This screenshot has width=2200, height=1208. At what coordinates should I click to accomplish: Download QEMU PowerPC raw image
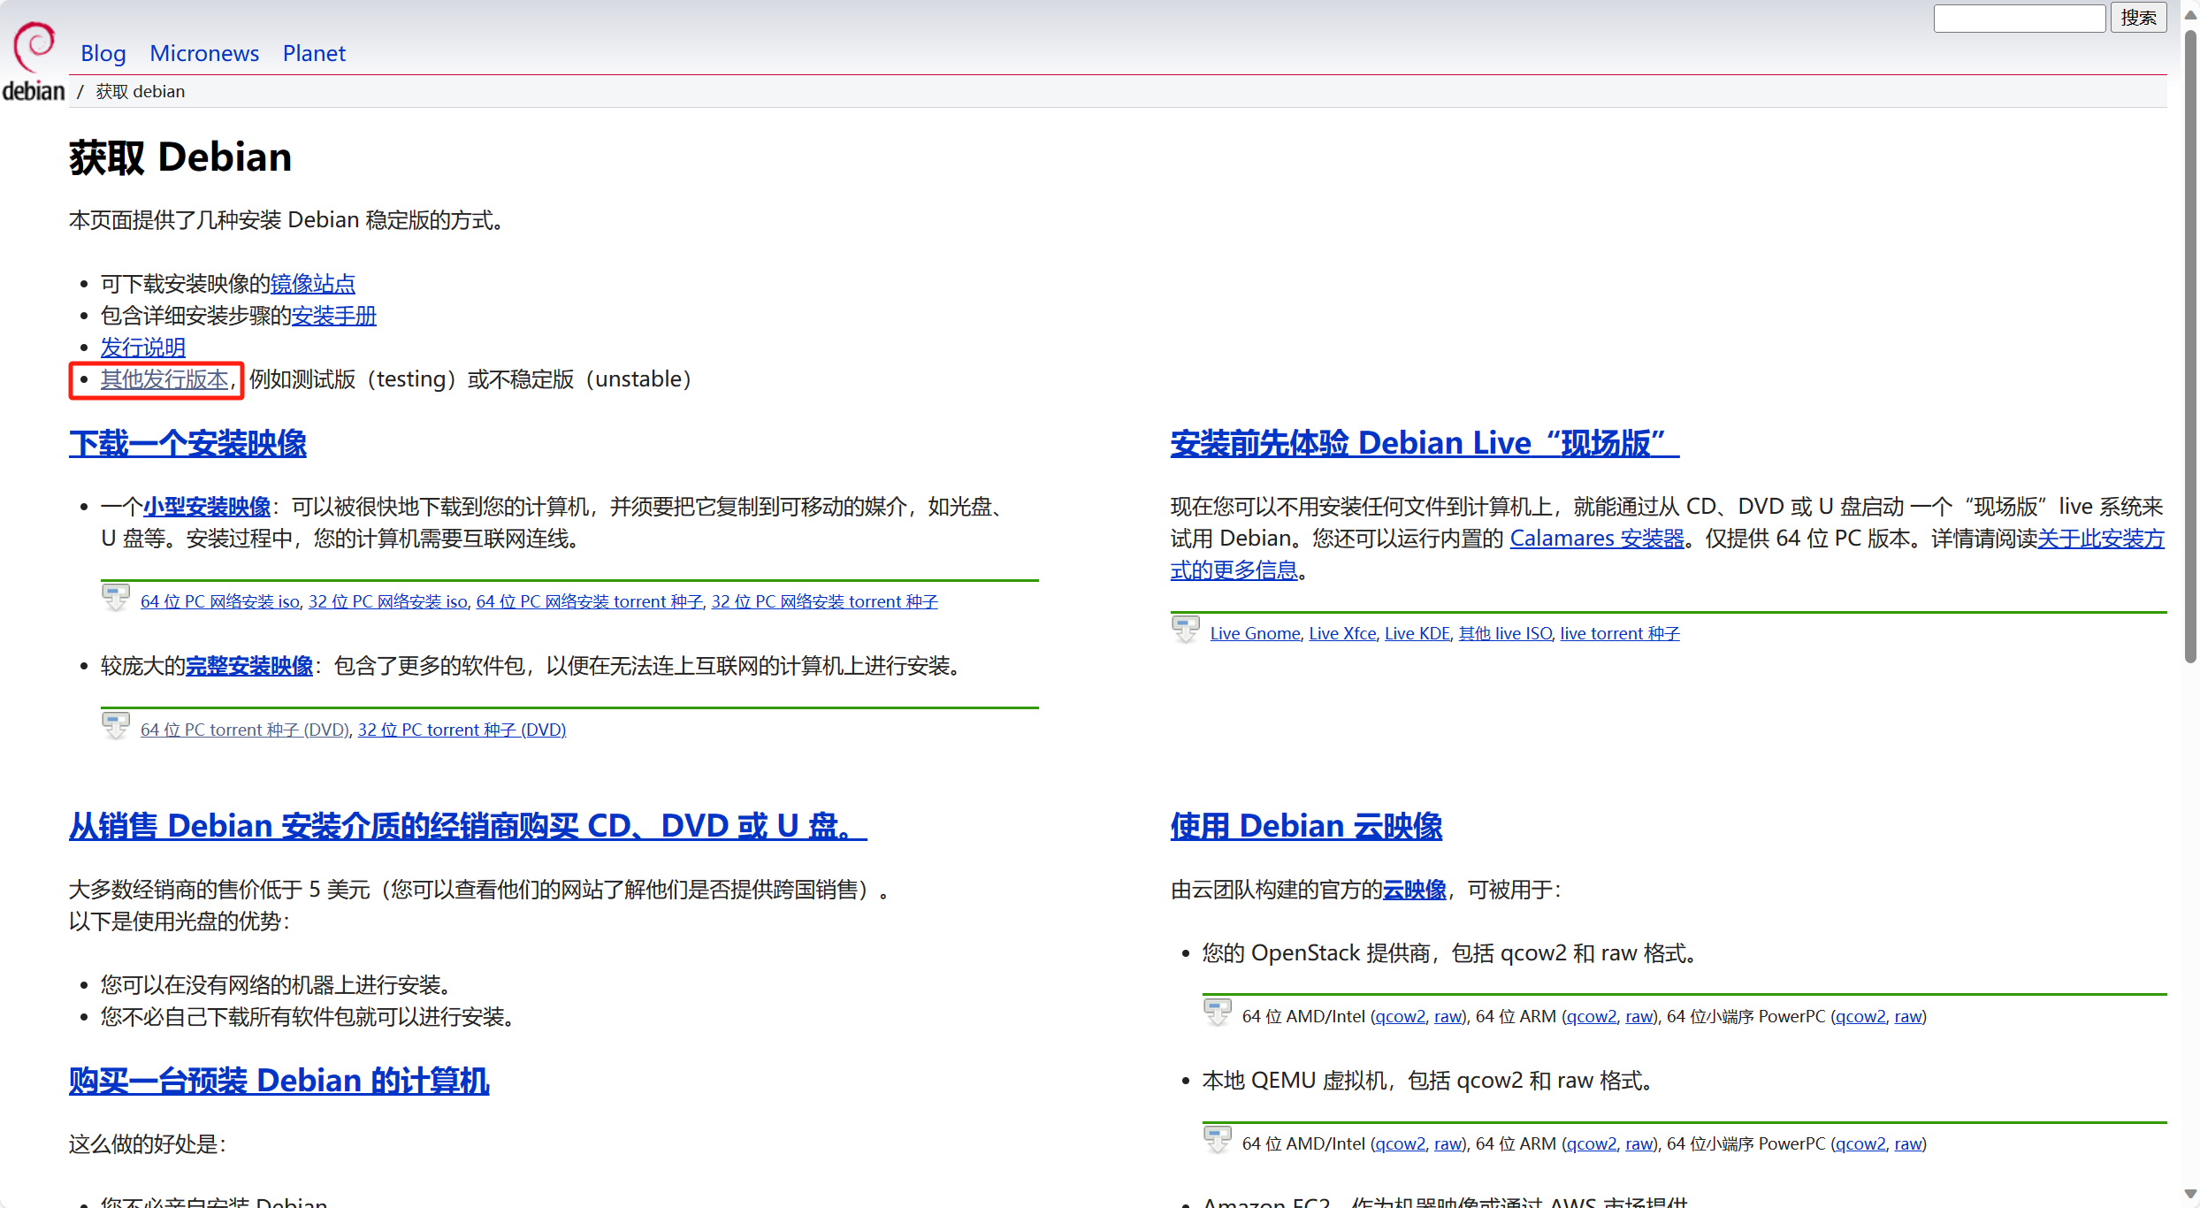[1908, 1143]
